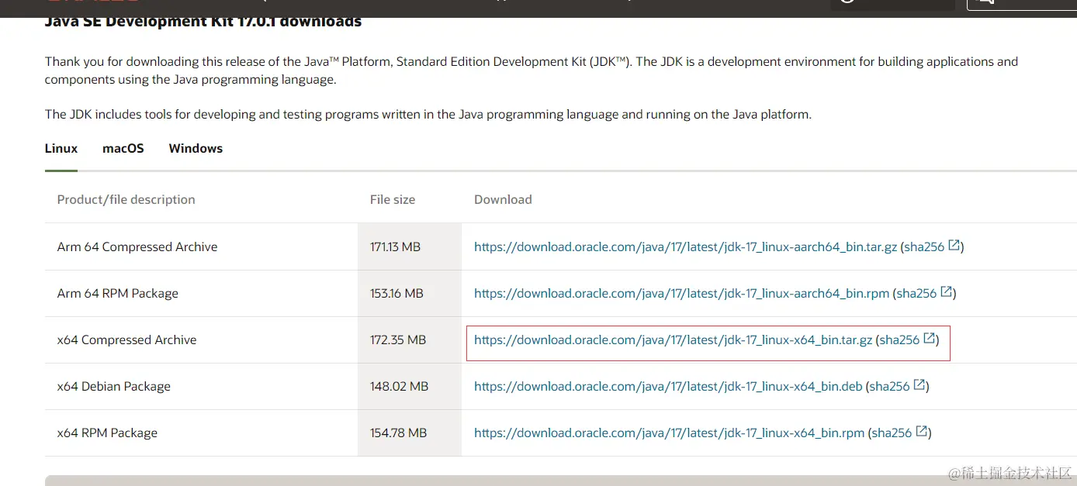
Task: Switch to the Linux tab
Action: point(61,149)
